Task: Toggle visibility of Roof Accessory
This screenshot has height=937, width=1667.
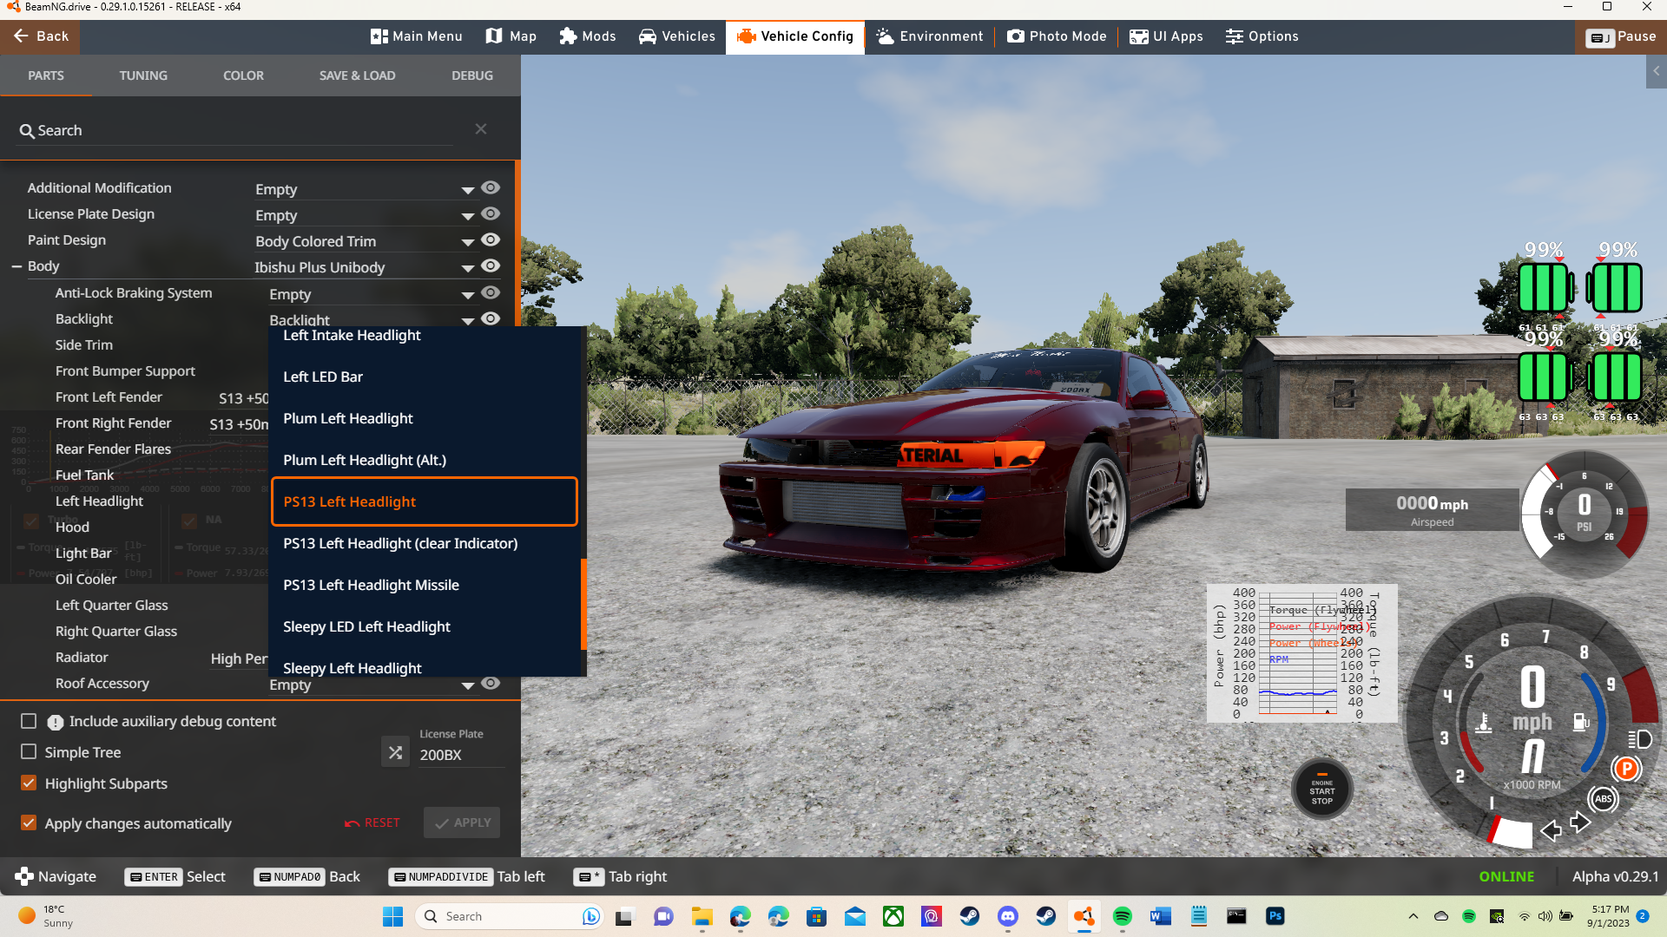Action: pyautogui.click(x=491, y=683)
